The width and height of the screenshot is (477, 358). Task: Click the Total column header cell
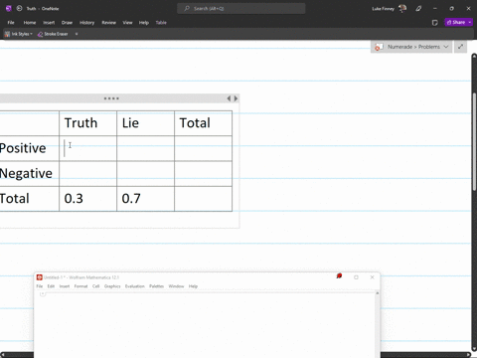click(203, 123)
